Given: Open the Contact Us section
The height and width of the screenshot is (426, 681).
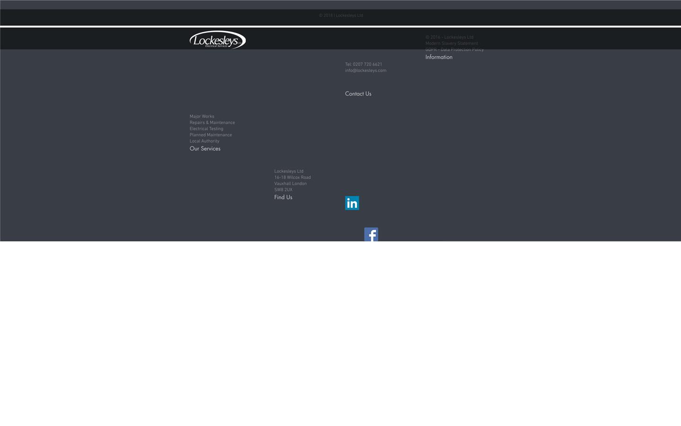Looking at the screenshot, I should (358, 93).
